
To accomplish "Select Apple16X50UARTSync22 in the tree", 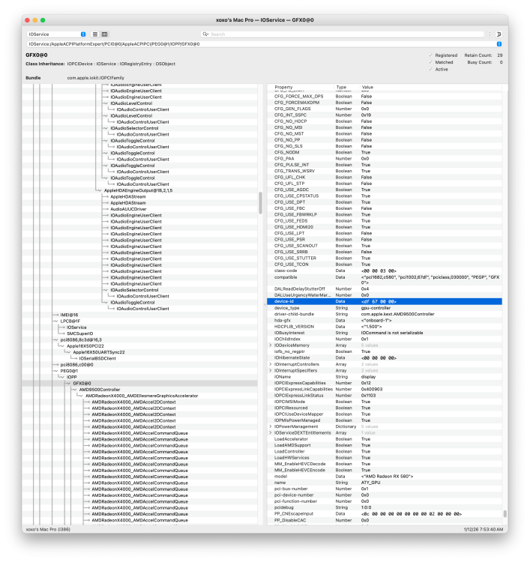I will tap(100, 352).
